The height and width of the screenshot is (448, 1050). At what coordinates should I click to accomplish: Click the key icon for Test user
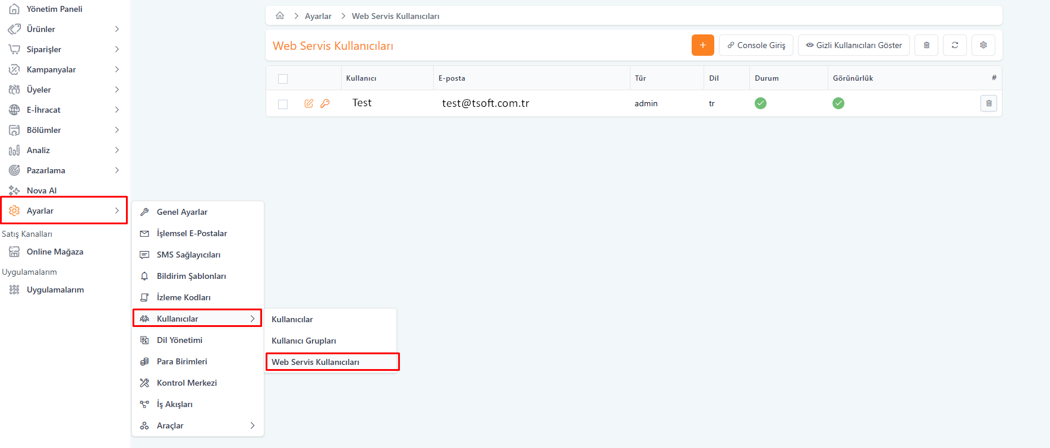click(x=324, y=103)
